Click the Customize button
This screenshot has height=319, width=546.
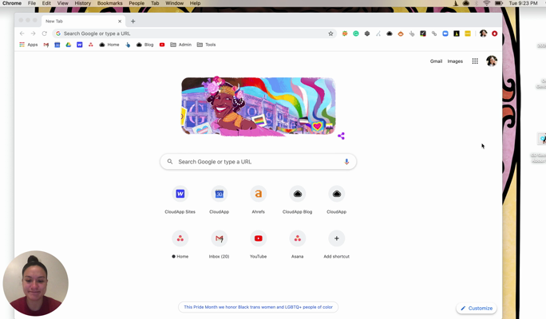pyautogui.click(x=477, y=308)
